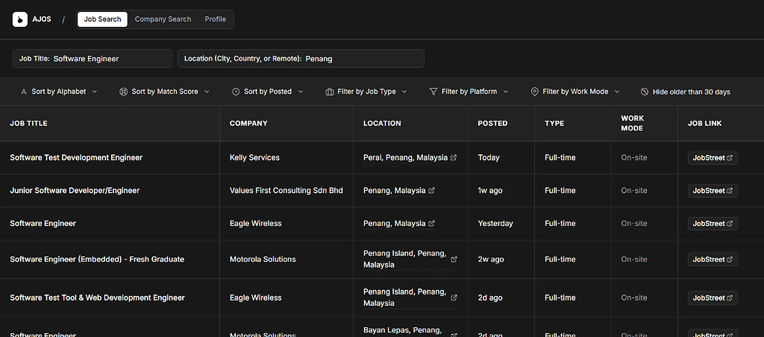Click the clock icon beside Sort by Posted
The width and height of the screenshot is (764, 337).
[x=236, y=92]
